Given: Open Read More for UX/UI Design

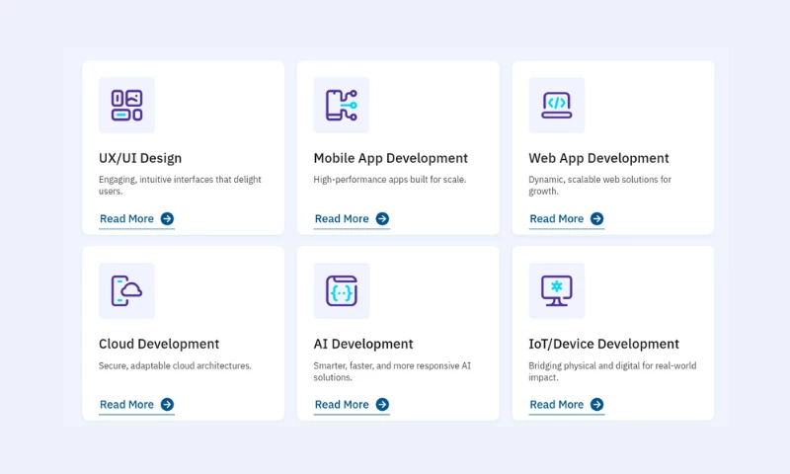Looking at the screenshot, I should coord(127,219).
